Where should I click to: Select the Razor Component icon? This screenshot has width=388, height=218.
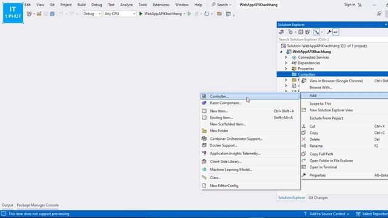coord(204,103)
